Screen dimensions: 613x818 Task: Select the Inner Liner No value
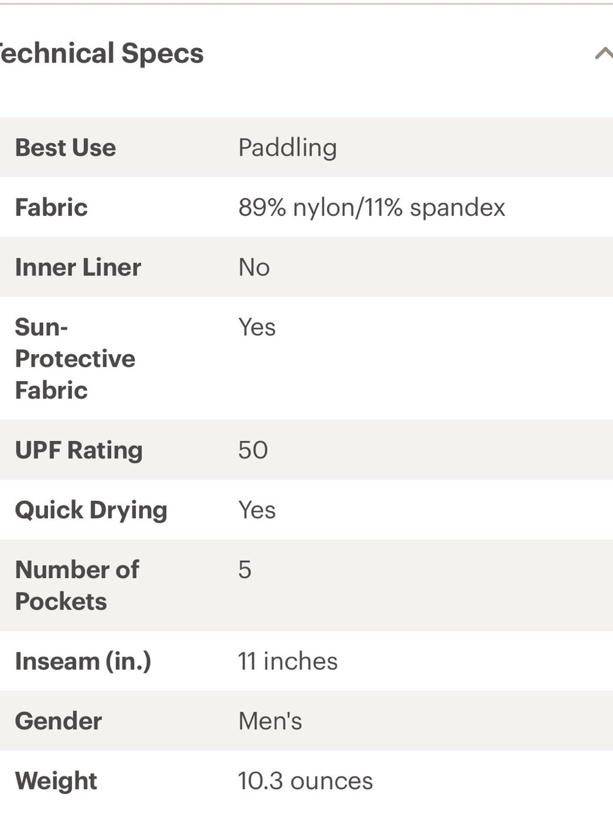[254, 268]
